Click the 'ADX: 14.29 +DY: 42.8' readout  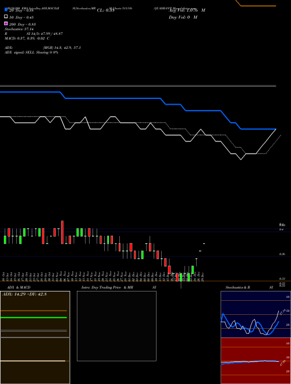24,294
